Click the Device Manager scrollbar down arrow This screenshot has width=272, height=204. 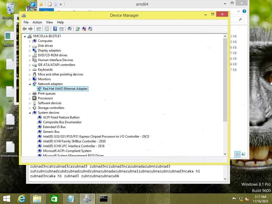coord(225,154)
